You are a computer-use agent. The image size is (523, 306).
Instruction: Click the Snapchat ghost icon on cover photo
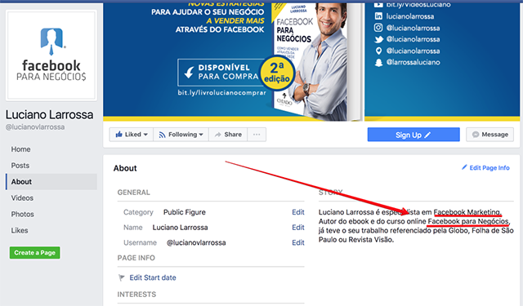tap(378, 63)
